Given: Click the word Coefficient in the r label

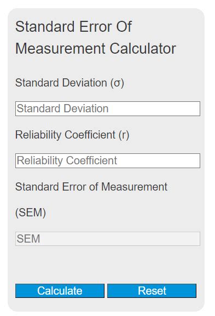Looking at the screenshot, I should point(90,135).
